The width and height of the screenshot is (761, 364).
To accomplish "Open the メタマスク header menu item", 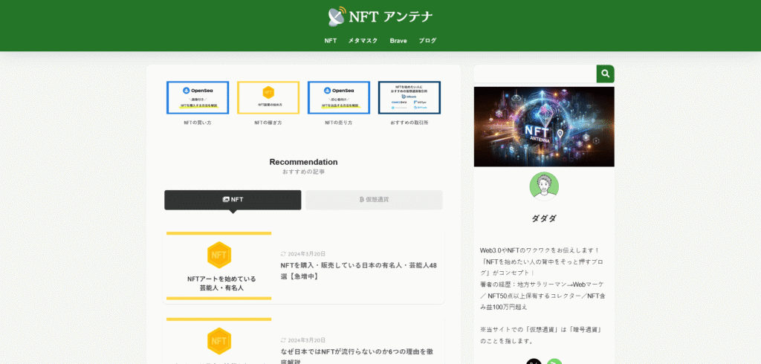I will [363, 41].
